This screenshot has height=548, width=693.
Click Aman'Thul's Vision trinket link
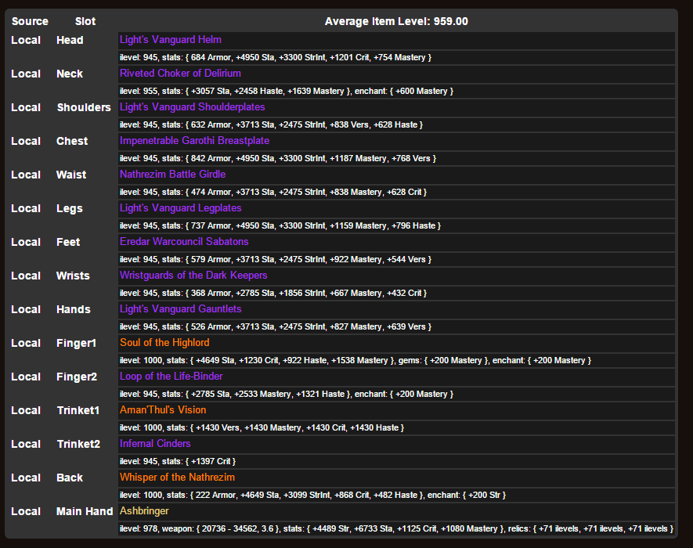(163, 410)
